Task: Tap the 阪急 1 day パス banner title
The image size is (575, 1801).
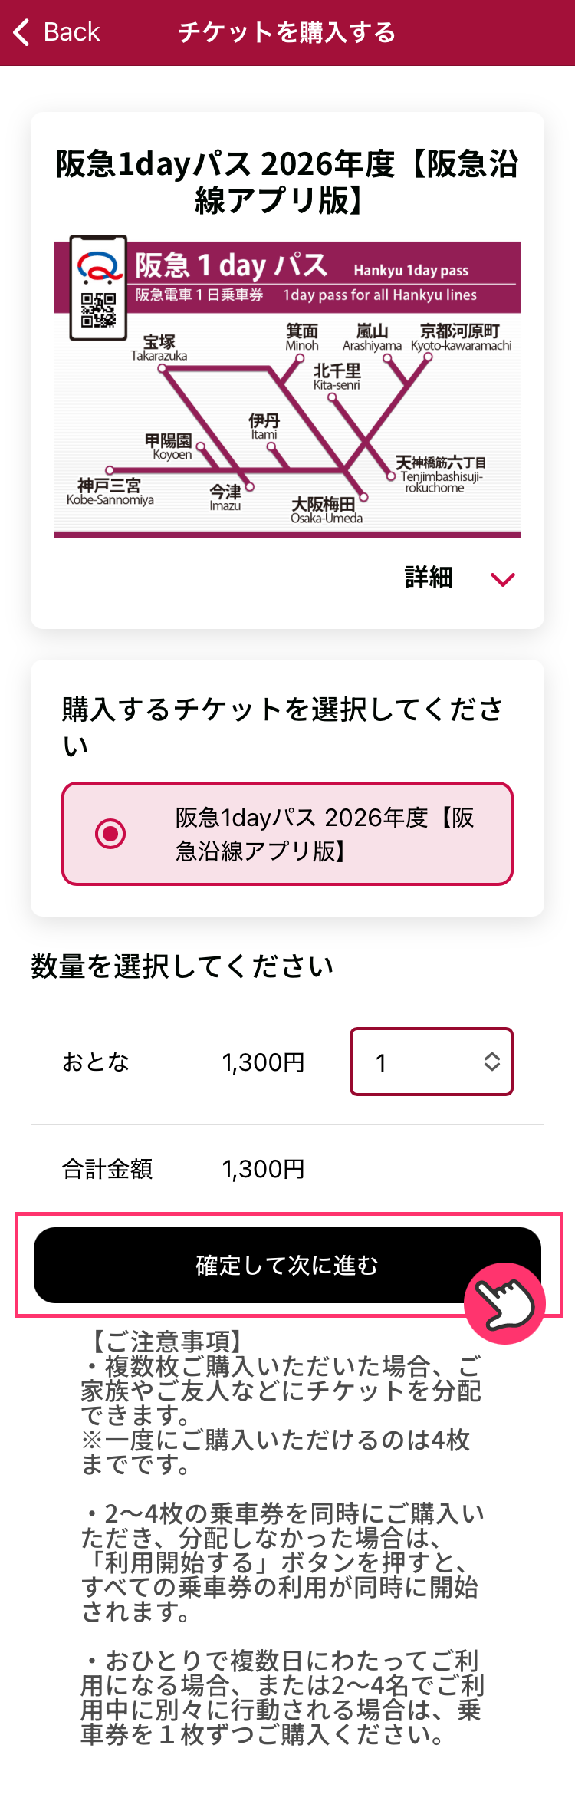Action: pyautogui.click(x=231, y=265)
